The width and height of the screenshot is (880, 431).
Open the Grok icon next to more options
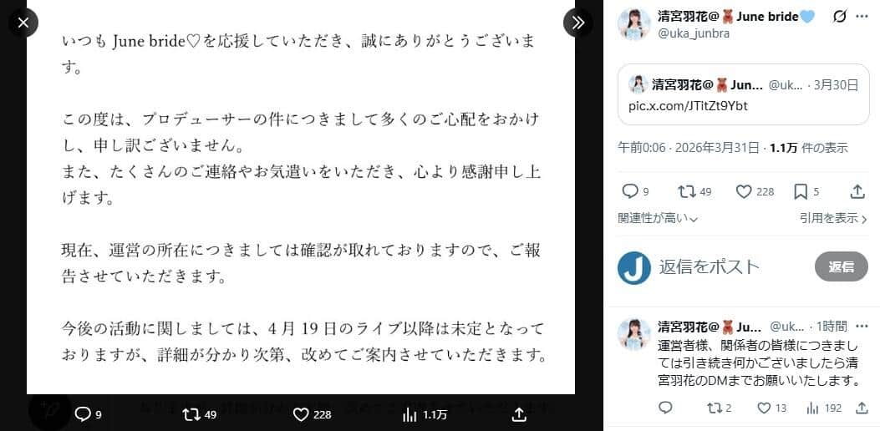click(840, 17)
